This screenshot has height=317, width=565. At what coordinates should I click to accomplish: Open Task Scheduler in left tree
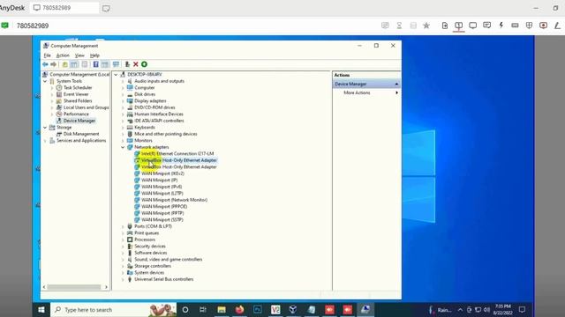pyautogui.click(x=78, y=88)
